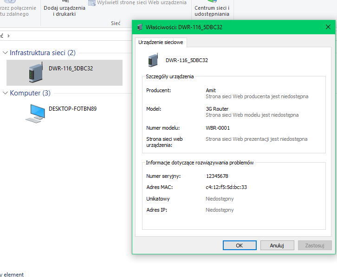This screenshot has width=337, height=277.
Task: Click the Zastosuj button
Action: pos(315,246)
